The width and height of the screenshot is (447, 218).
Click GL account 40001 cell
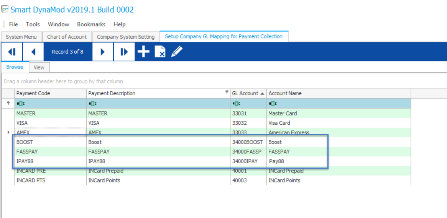point(248,171)
